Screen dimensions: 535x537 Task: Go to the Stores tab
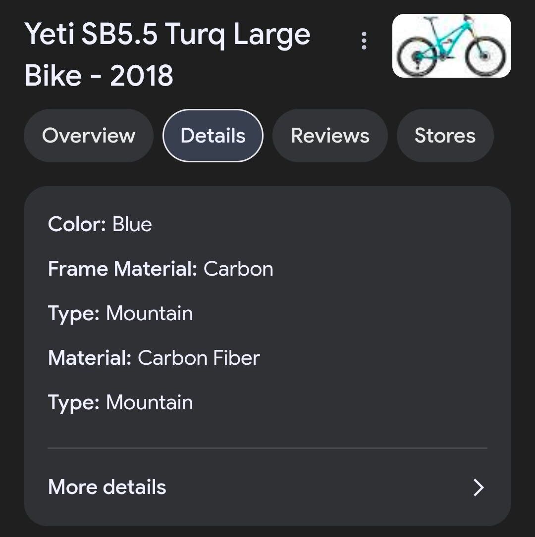tap(445, 136)
